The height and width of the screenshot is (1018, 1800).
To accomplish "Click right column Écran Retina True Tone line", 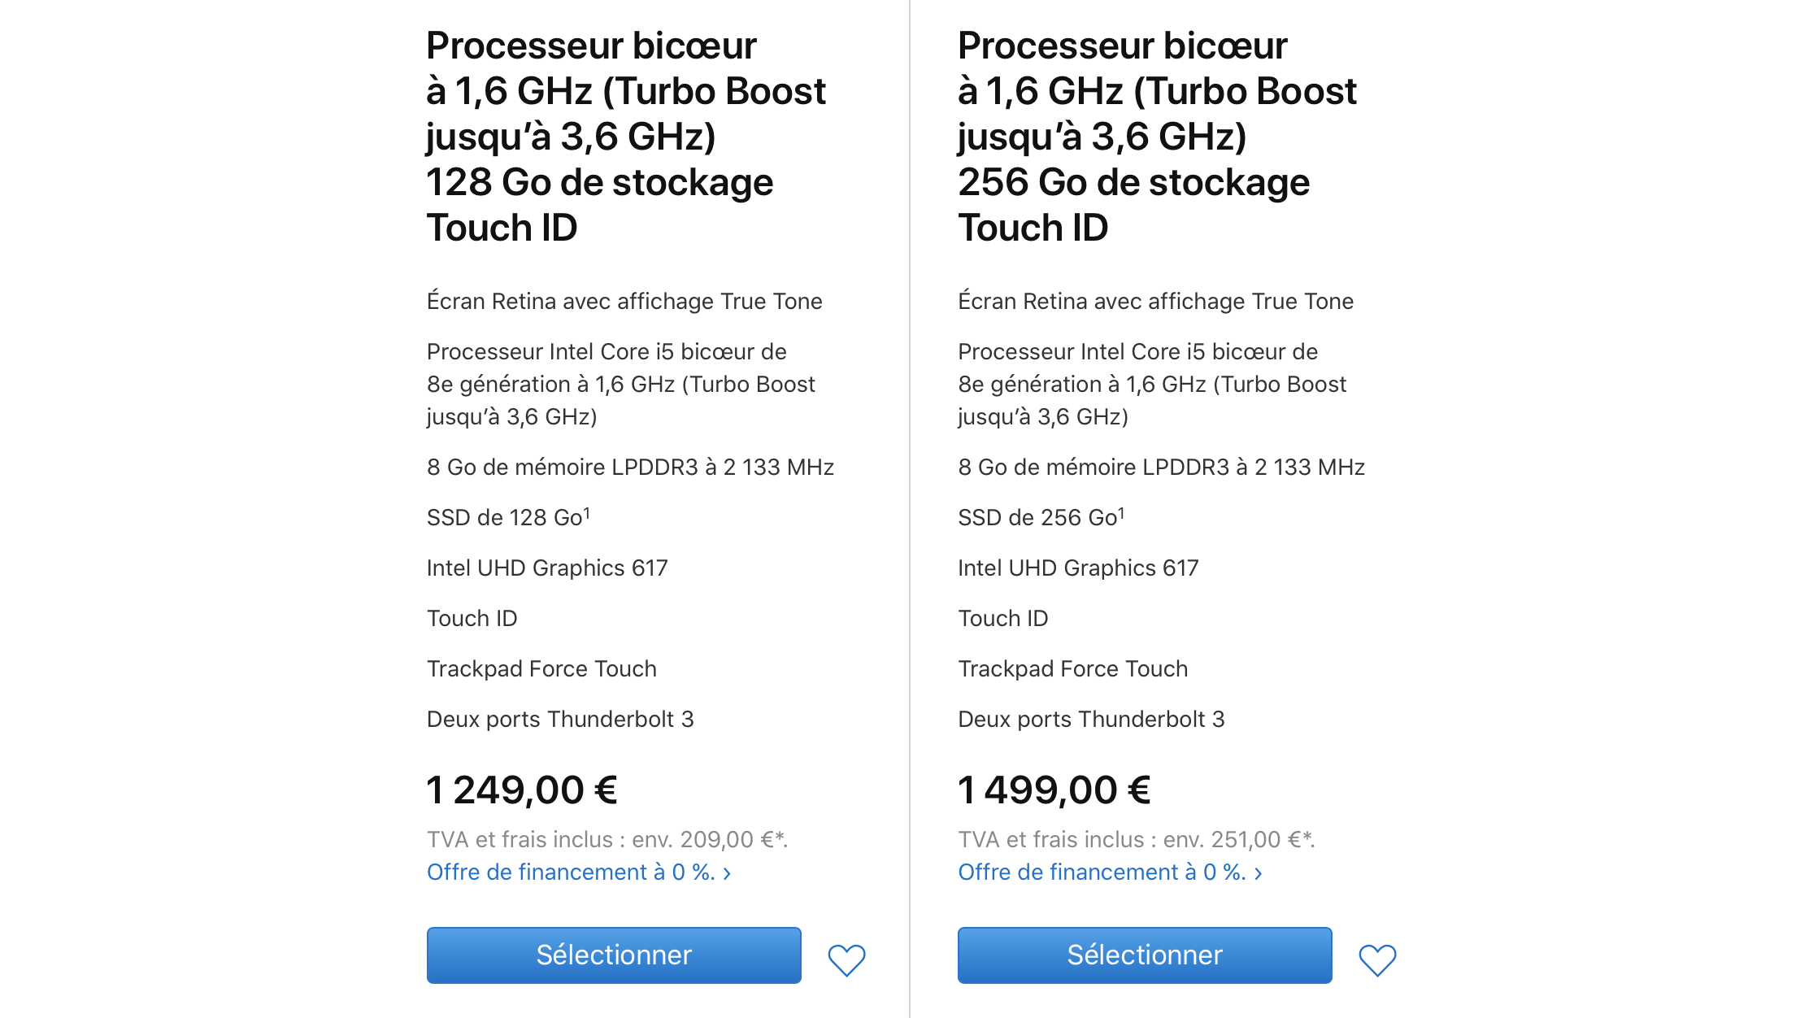I will point(1155,301).
